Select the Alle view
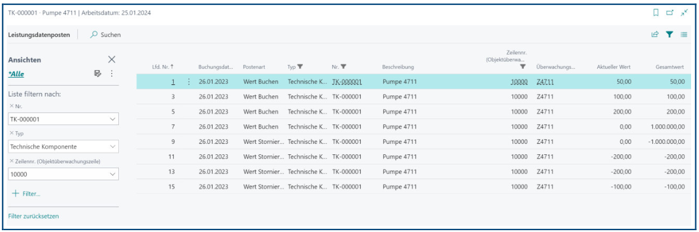Image resolution: width=699 pixels, height=232 pixels. click(x=16, y=73)
